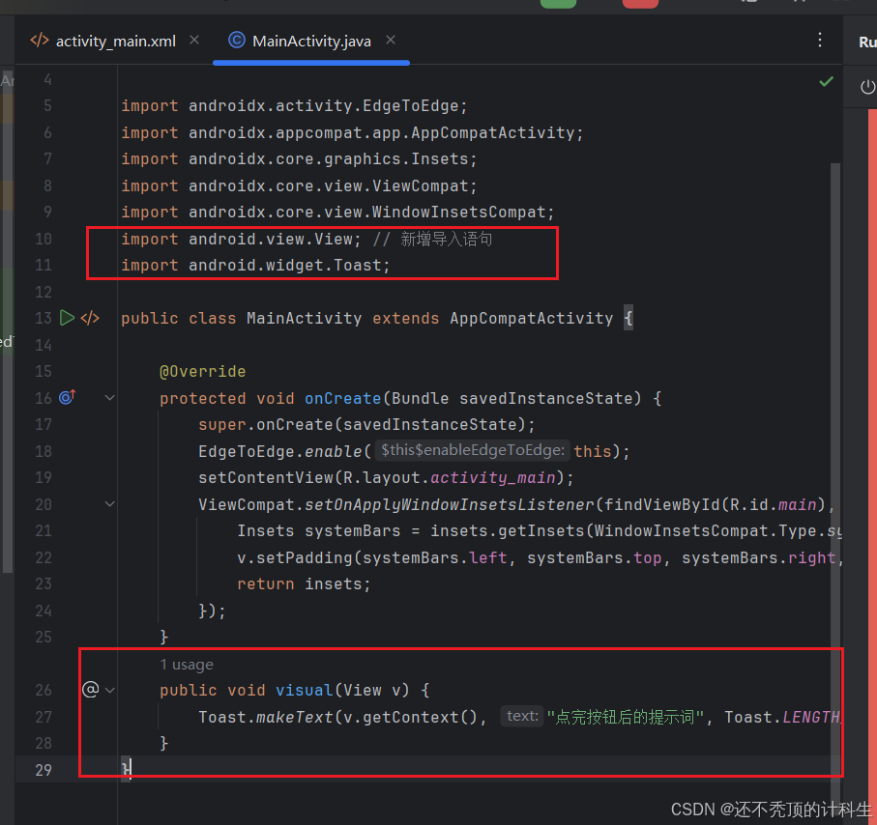Collapse the lambda fold arrow on line 20
This screenshot has height=825, width=877.
coord(109,504)
